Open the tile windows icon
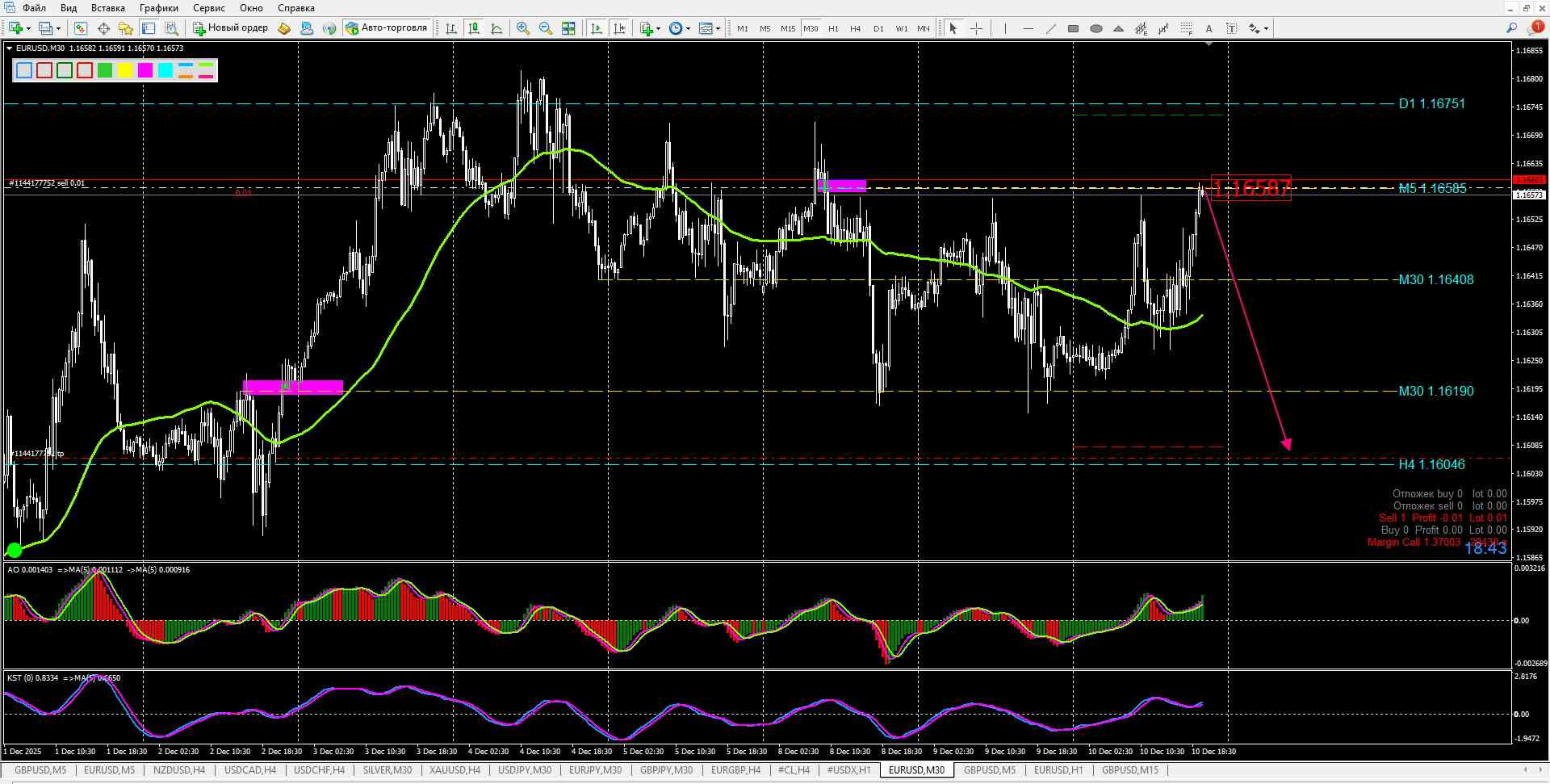 click(x=568, y=28)
